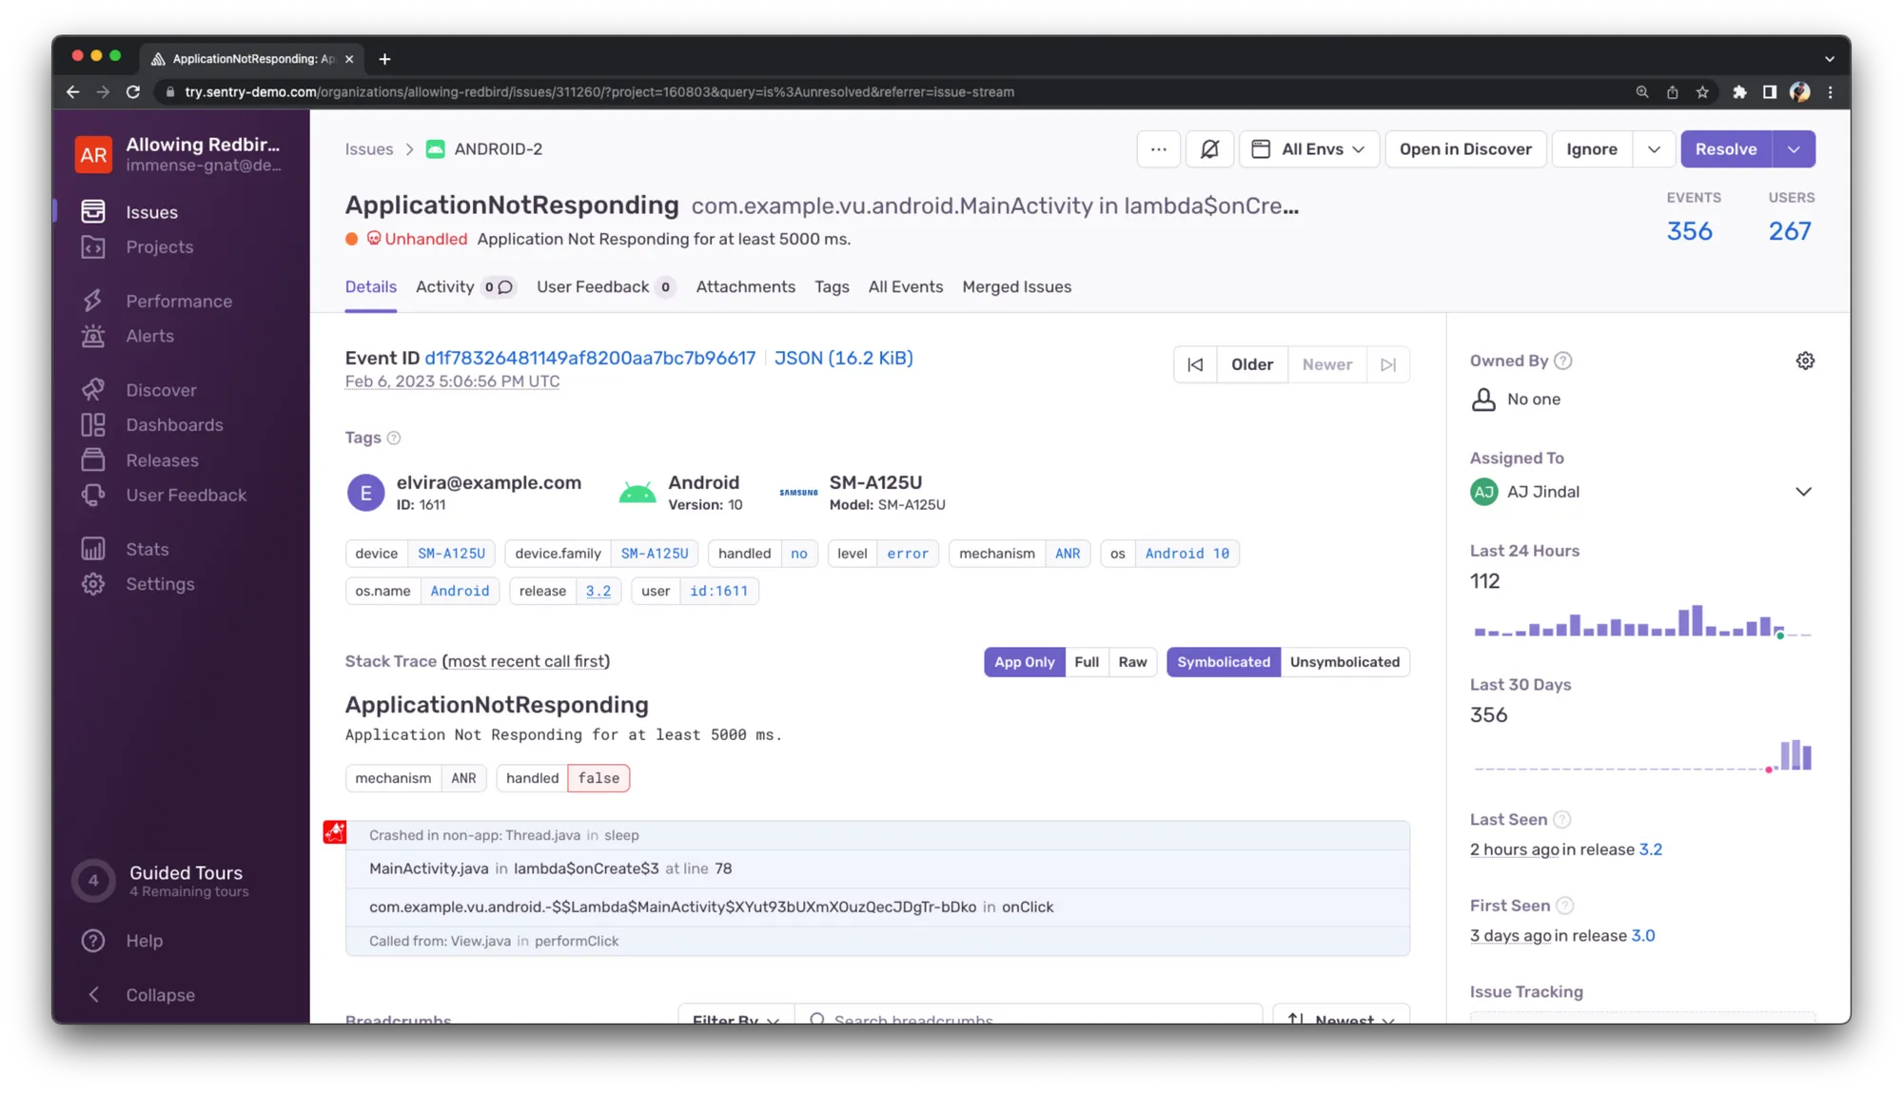Click the mute notifications bell icon
The image size is (1903, 1093).
(1209, 149)
